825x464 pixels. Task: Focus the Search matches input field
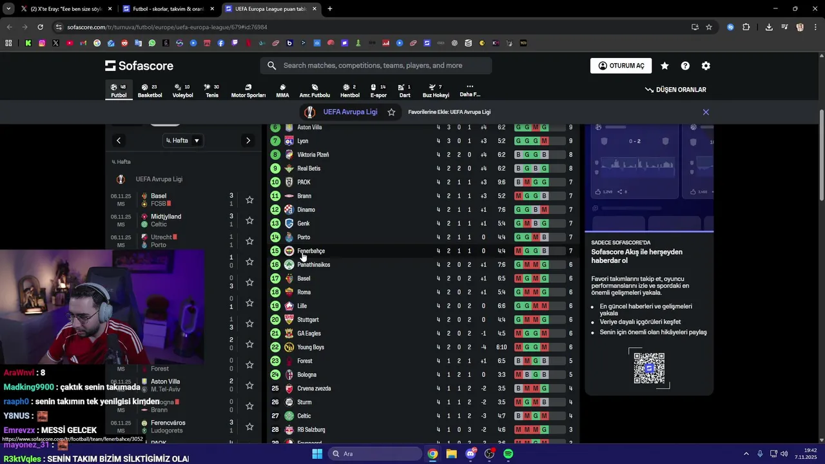point(376,66)
